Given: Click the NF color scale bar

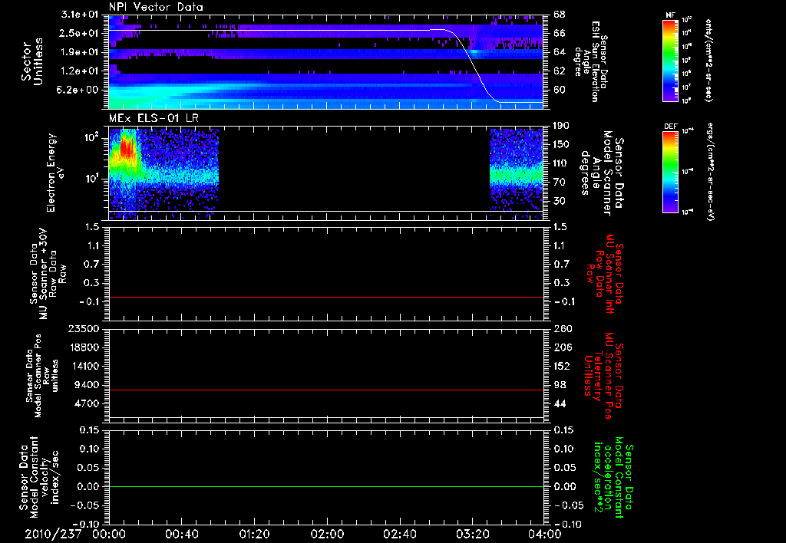Looking at the screenshot, I should (671, 60).
